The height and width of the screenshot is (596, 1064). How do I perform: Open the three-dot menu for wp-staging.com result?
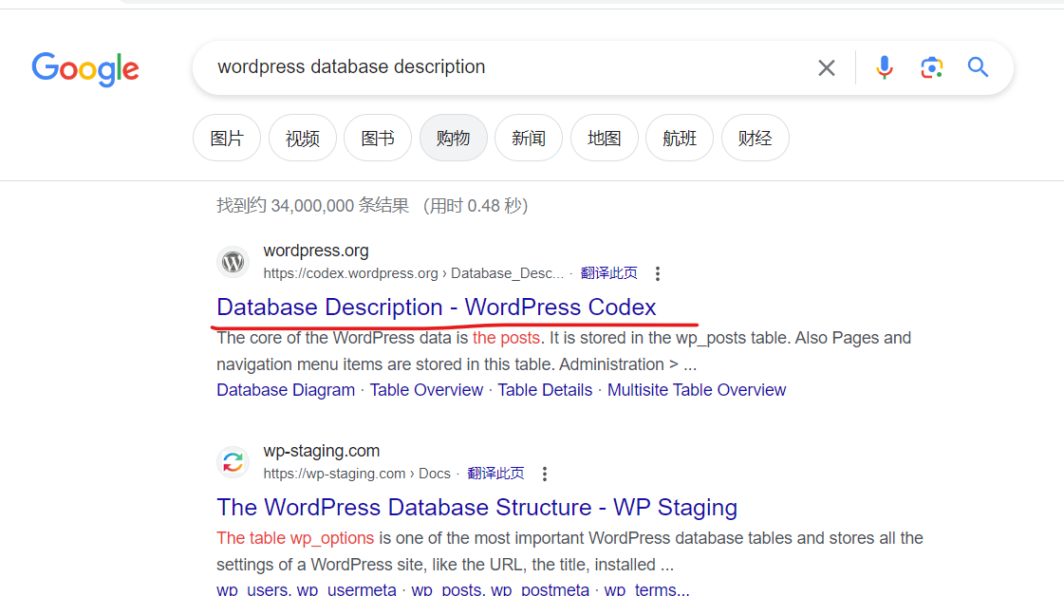coord(544,474)
